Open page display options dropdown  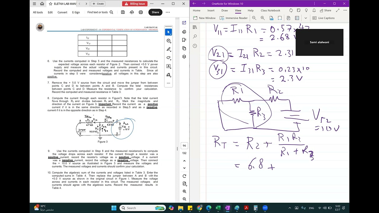pos(184,184)
